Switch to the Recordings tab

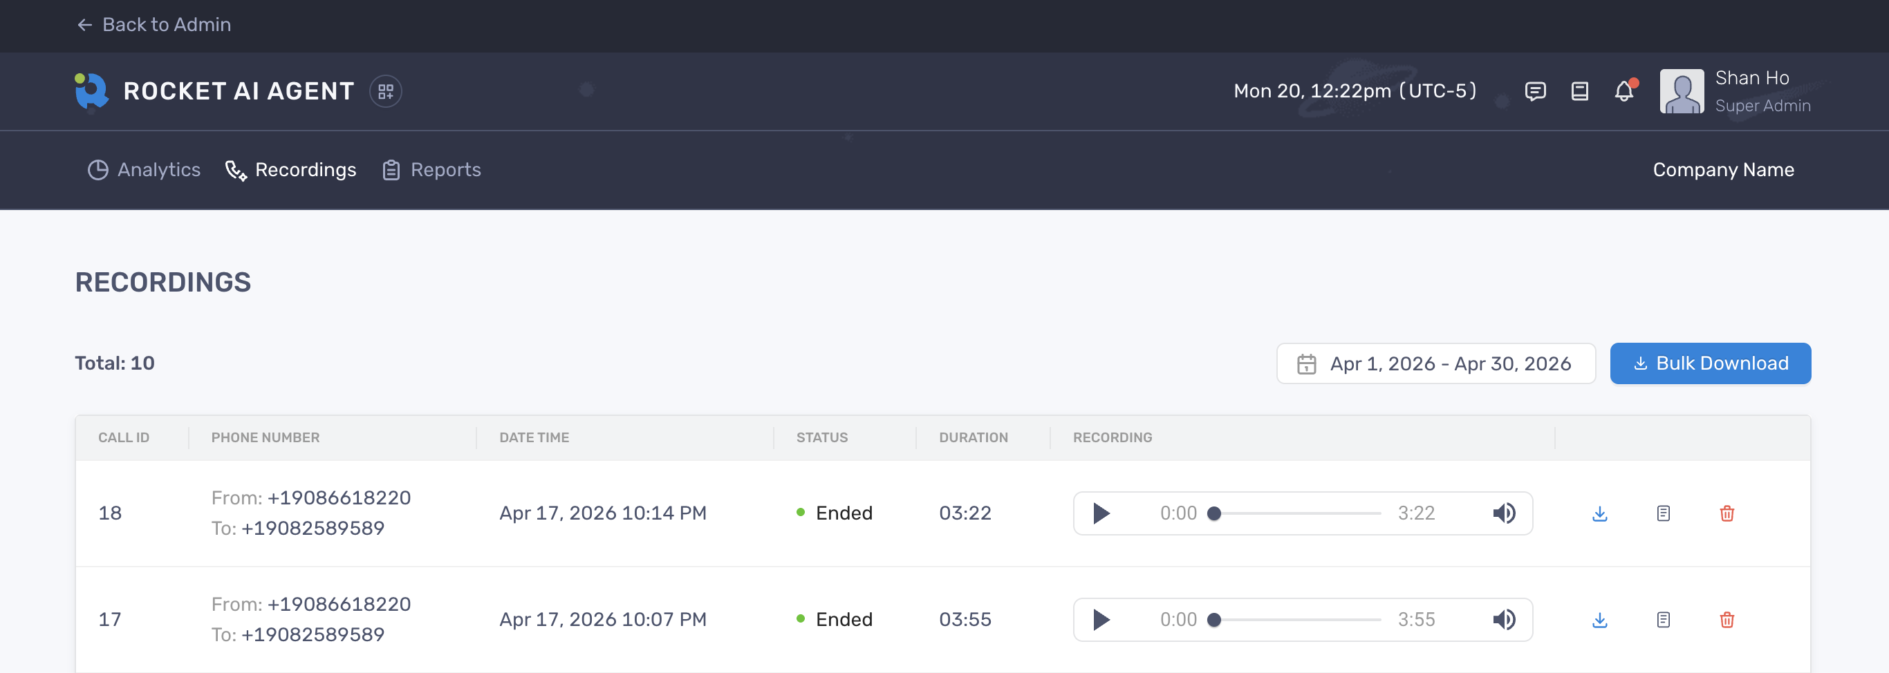(x=290, y=170)
